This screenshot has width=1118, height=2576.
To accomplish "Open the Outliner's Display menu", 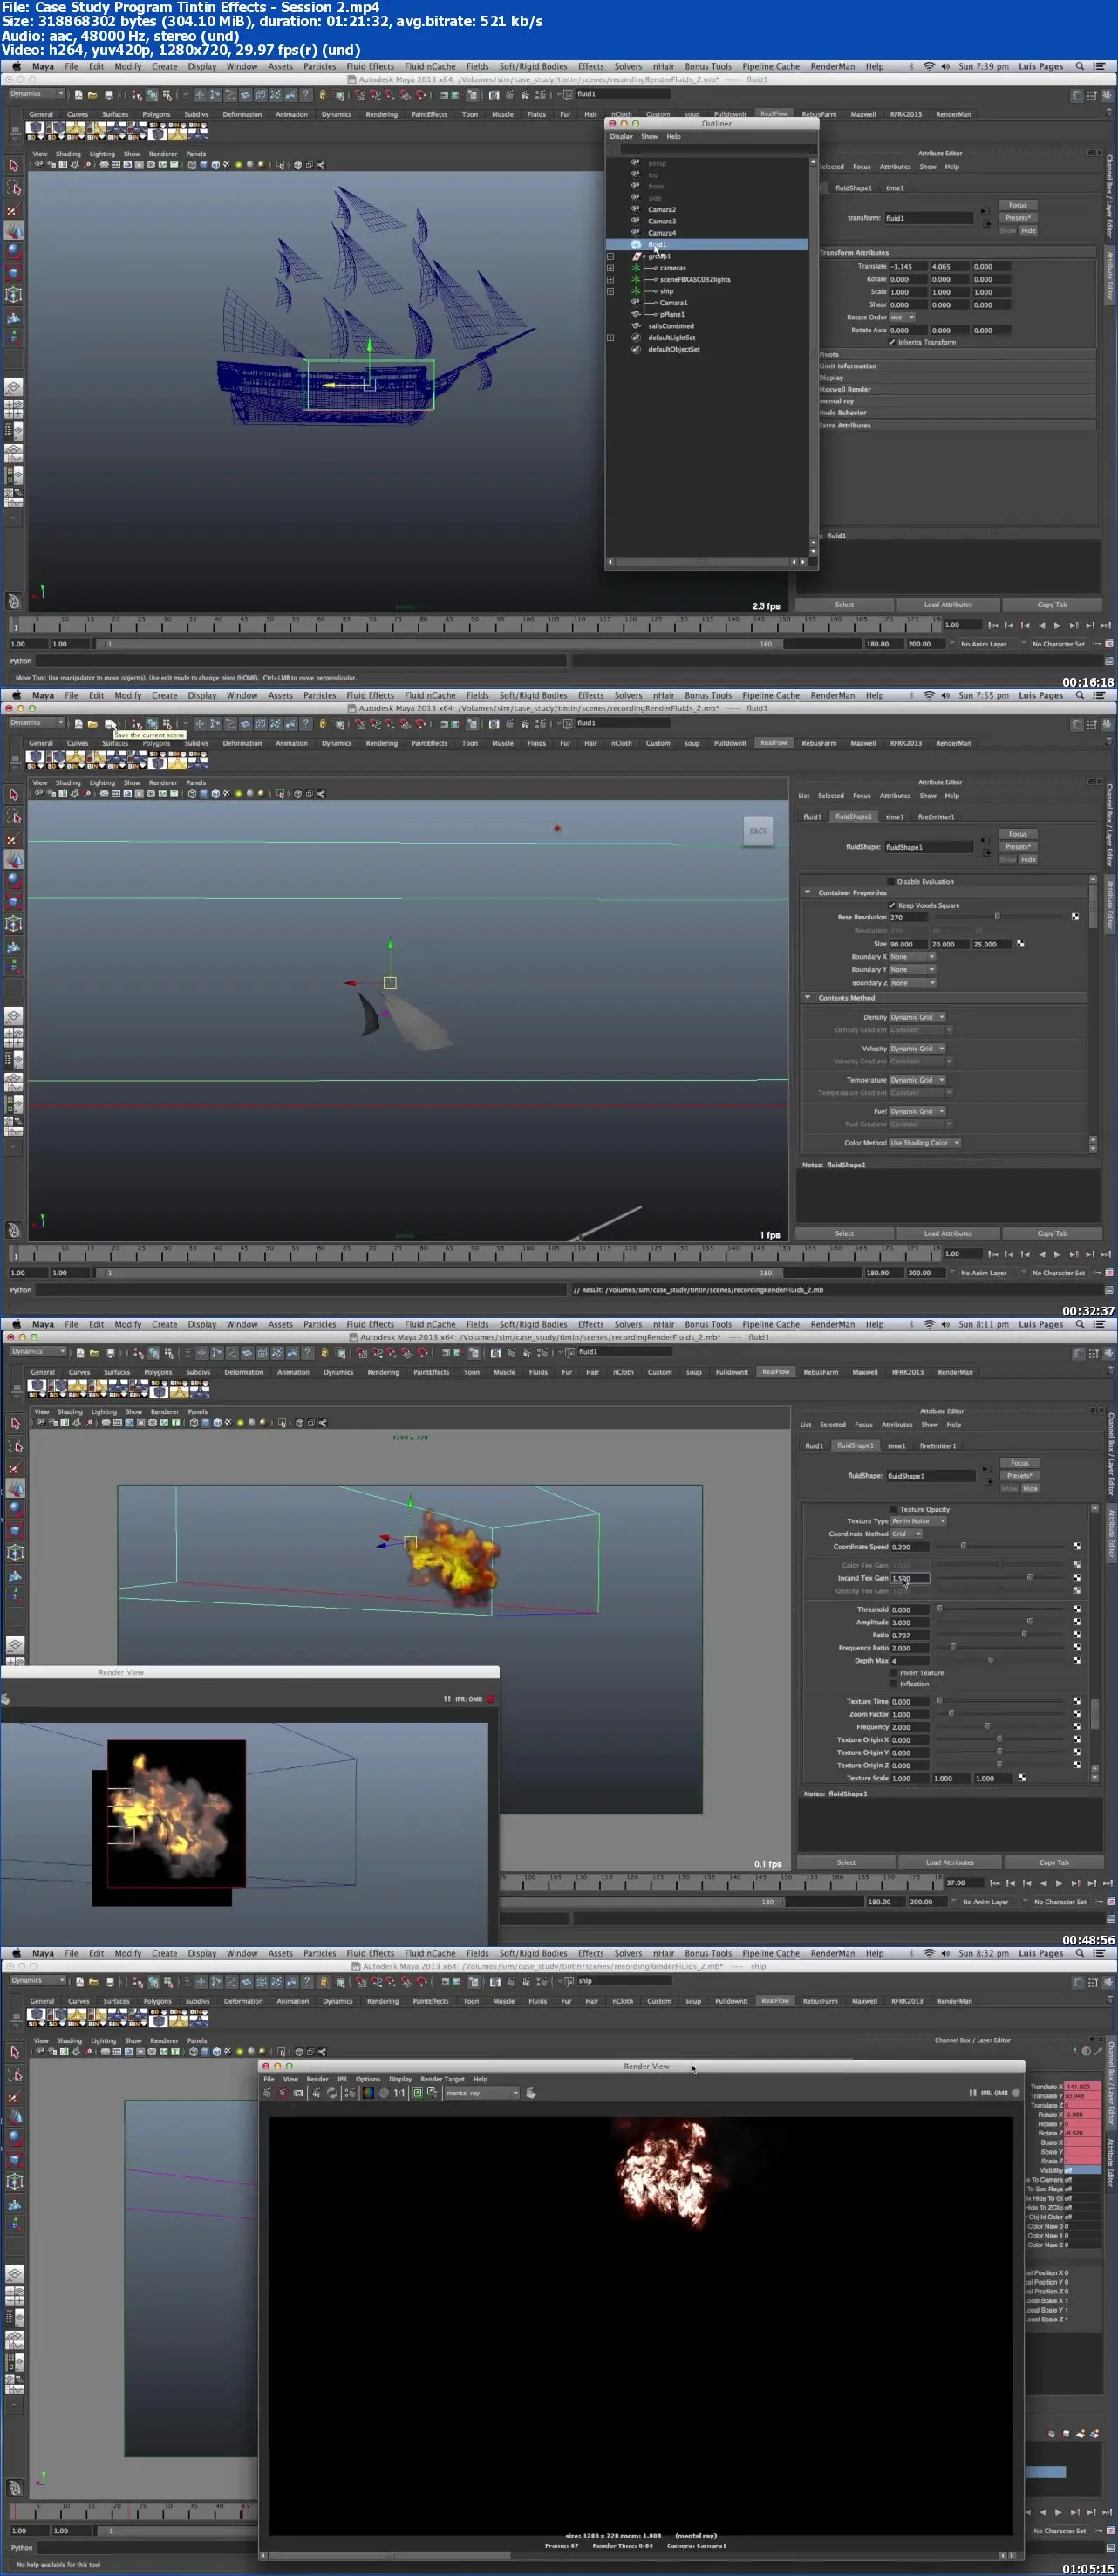I will (x=622, y=136).
